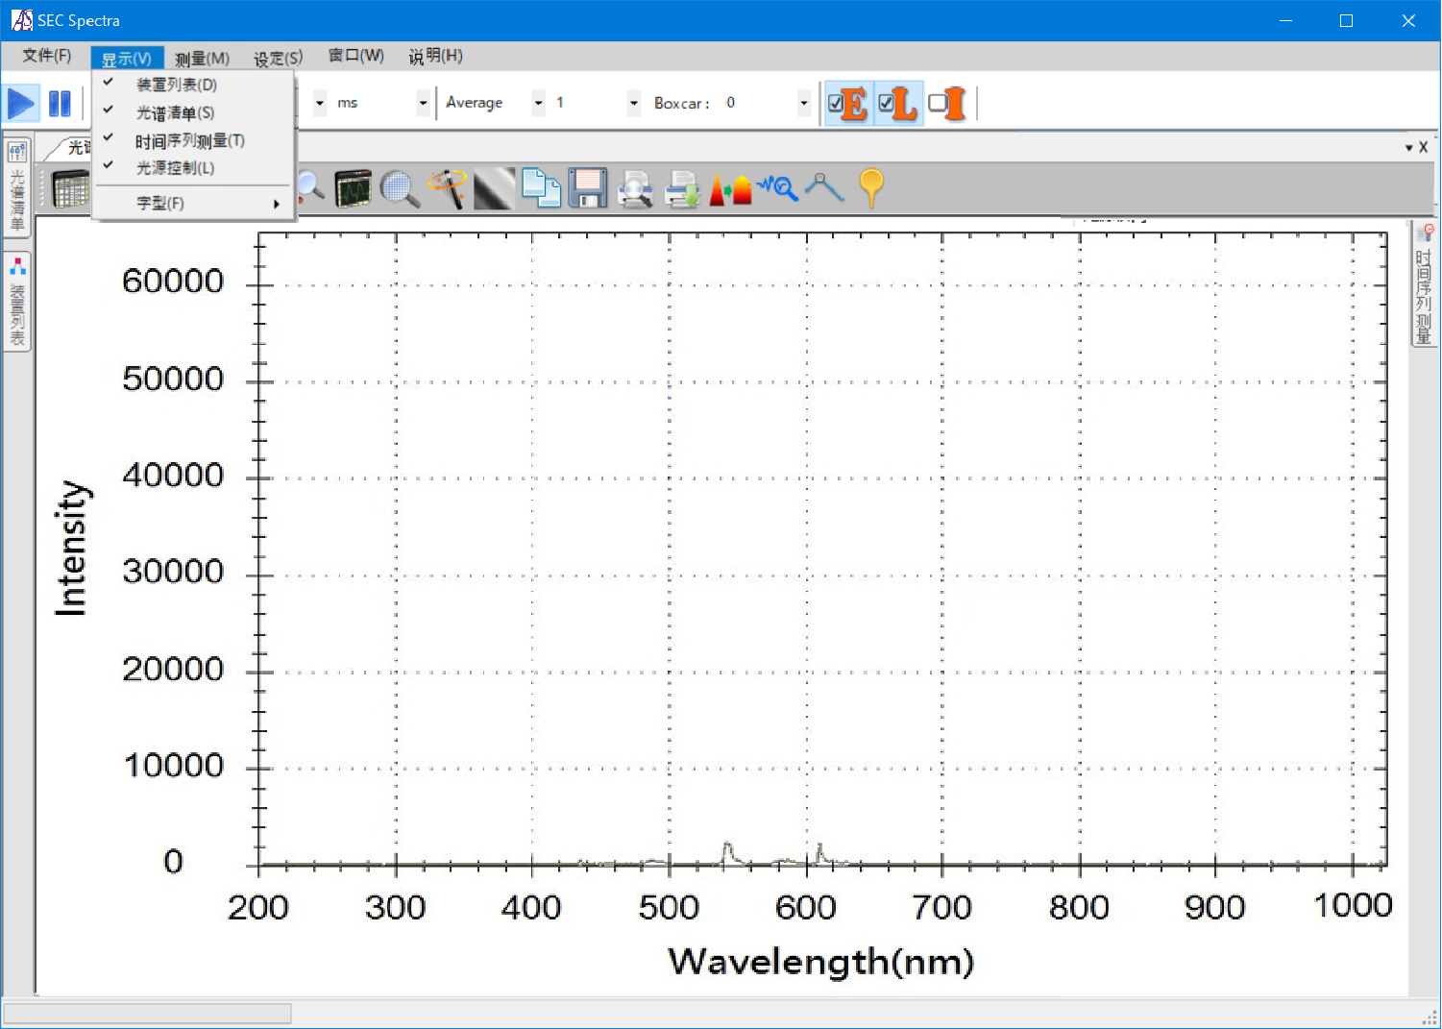Click the wand with orange ring icon
This screenshot has width=1442, height=1029.
[447, 188]
